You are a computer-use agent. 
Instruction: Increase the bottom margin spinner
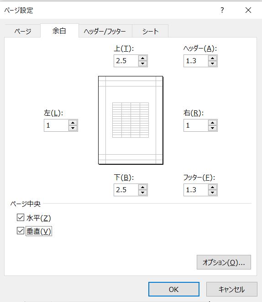pos(142,188)
